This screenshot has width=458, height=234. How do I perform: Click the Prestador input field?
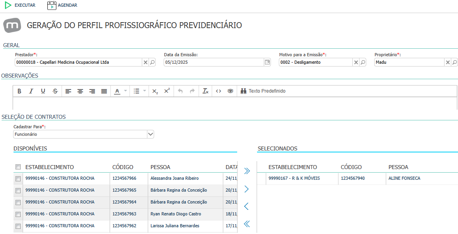coord(78,62)
